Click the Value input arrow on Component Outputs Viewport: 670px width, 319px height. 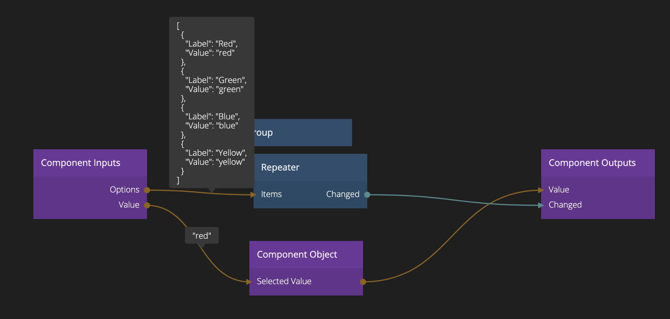541,190
